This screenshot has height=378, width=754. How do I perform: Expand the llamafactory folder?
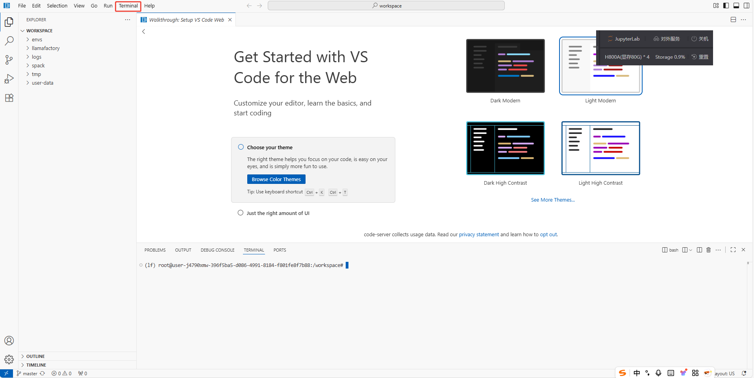(46, 48)
